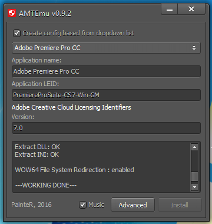Click the Application LEID text field
212x224 pixels.
tap(106, 95)
